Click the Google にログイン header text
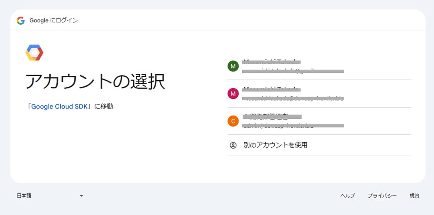Viewport: 434px width, 215px height. tap(54, 20)
